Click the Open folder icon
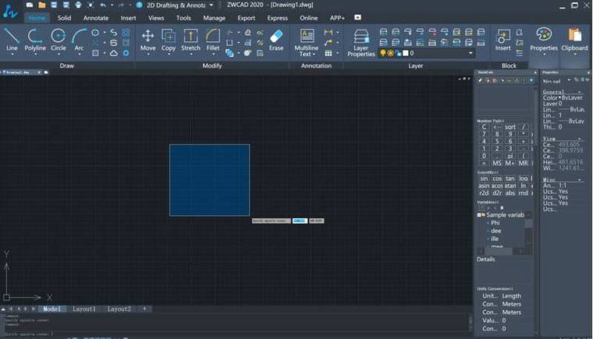The image size is (593, 339). (41, 5)
